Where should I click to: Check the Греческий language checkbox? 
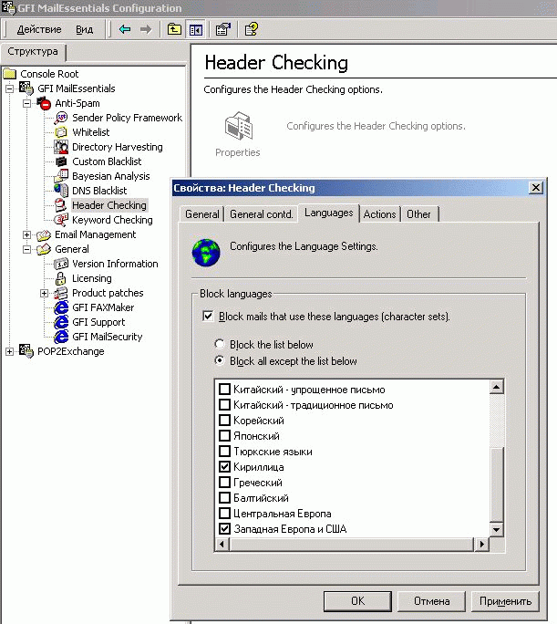coord(224,483)
